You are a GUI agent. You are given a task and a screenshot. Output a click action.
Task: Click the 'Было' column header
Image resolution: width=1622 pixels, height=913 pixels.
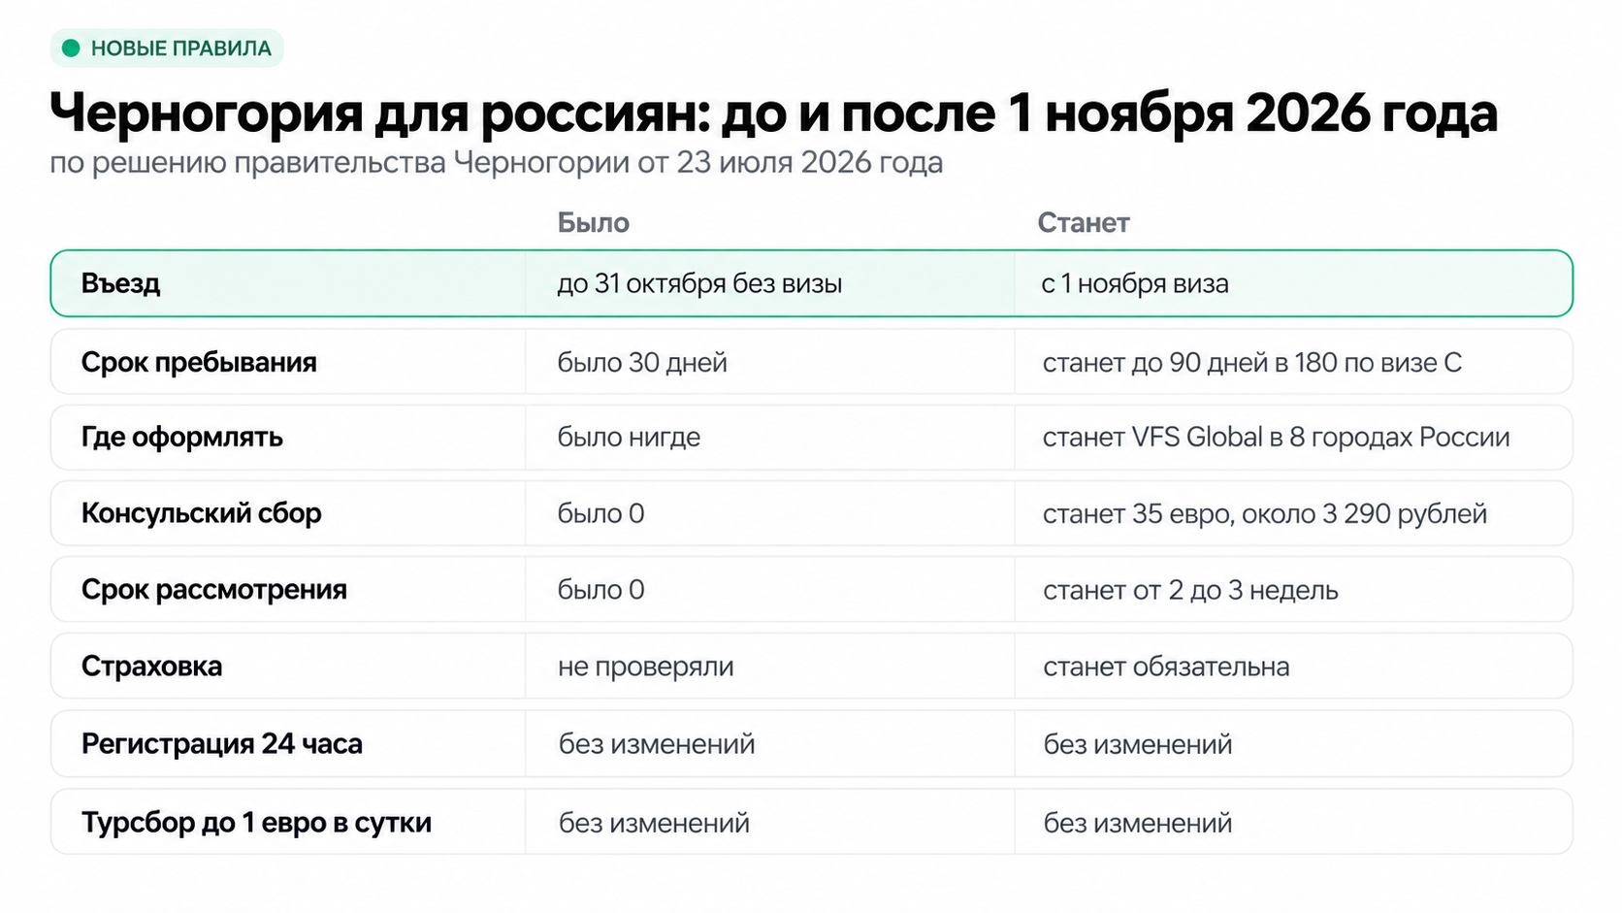[594, 223]
